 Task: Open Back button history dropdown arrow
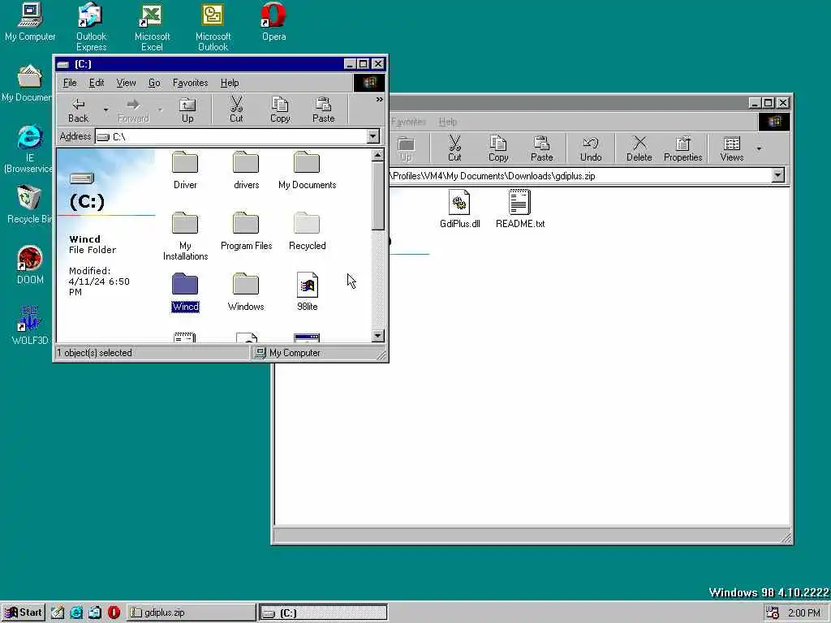(x=105, y=110)
